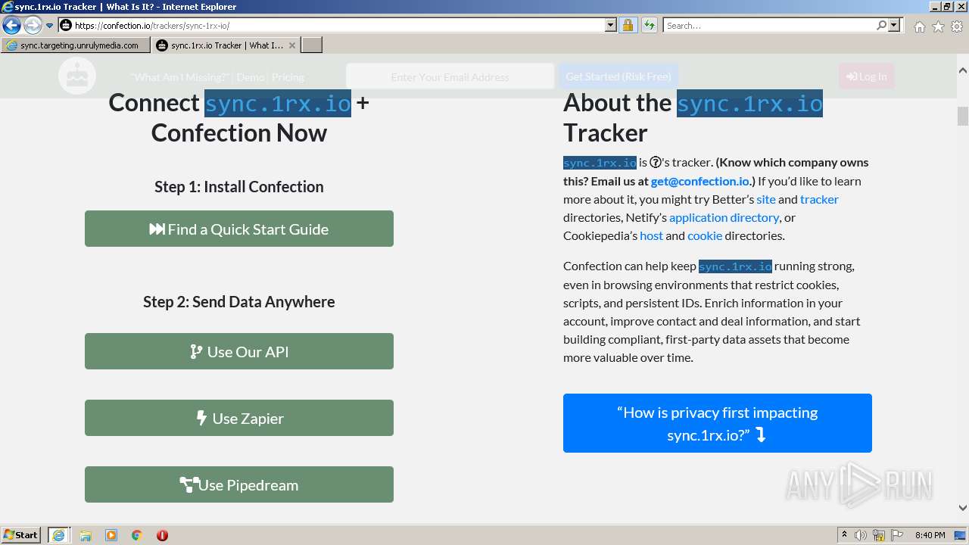
Task: Open Better's site directory link
Action: 766,199
